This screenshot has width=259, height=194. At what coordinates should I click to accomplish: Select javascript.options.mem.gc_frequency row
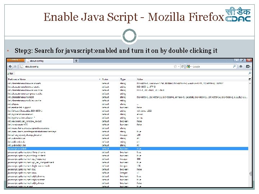(128, 159)
